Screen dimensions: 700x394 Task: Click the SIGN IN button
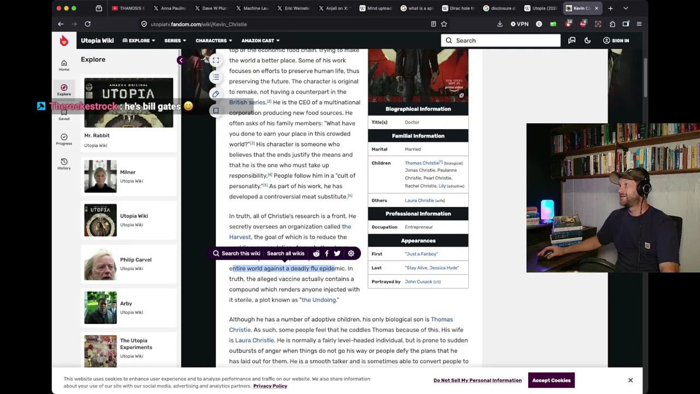(616, 40)
